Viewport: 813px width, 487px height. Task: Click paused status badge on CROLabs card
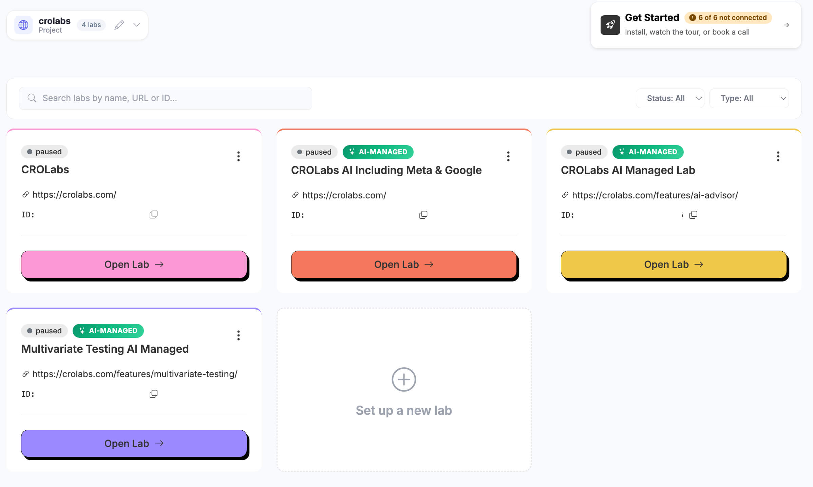tap(44, 152)
